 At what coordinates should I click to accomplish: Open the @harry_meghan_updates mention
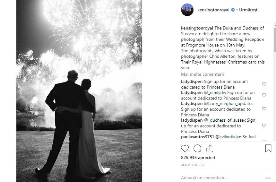229,103
